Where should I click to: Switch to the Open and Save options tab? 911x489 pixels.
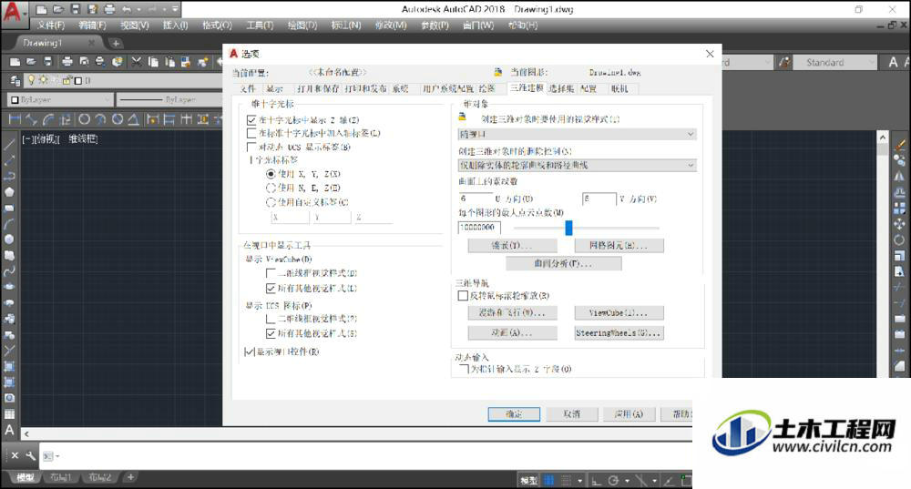point(318,89)
